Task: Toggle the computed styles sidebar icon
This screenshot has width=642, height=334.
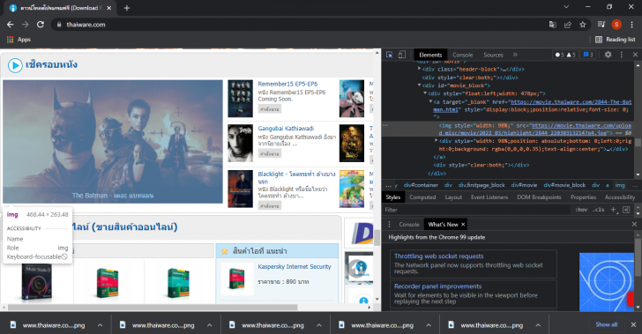Action: (625, 210)
